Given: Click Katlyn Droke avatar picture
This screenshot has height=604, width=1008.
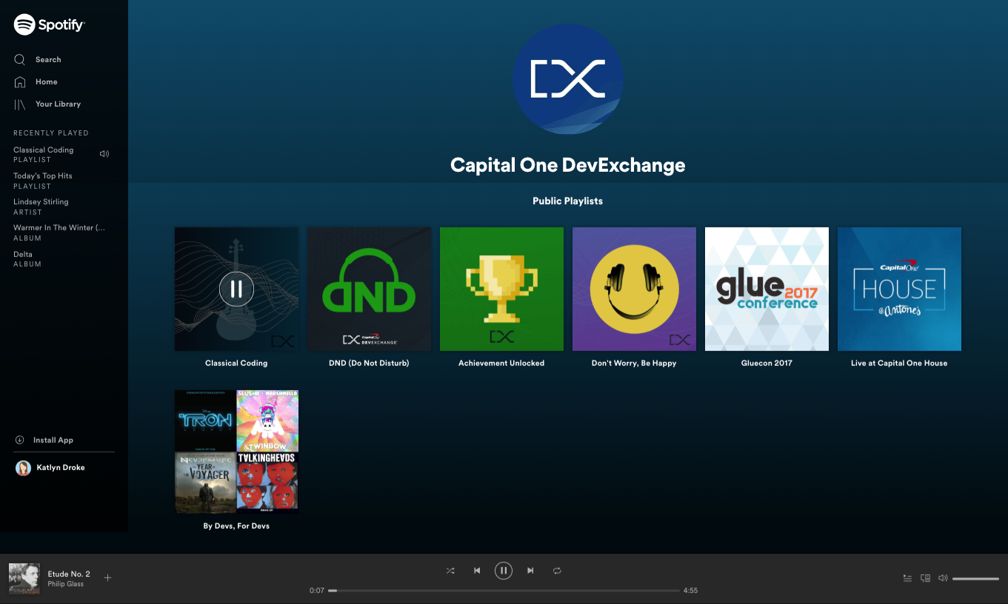Looking at the screenshot, I should [x=23, y=468].
